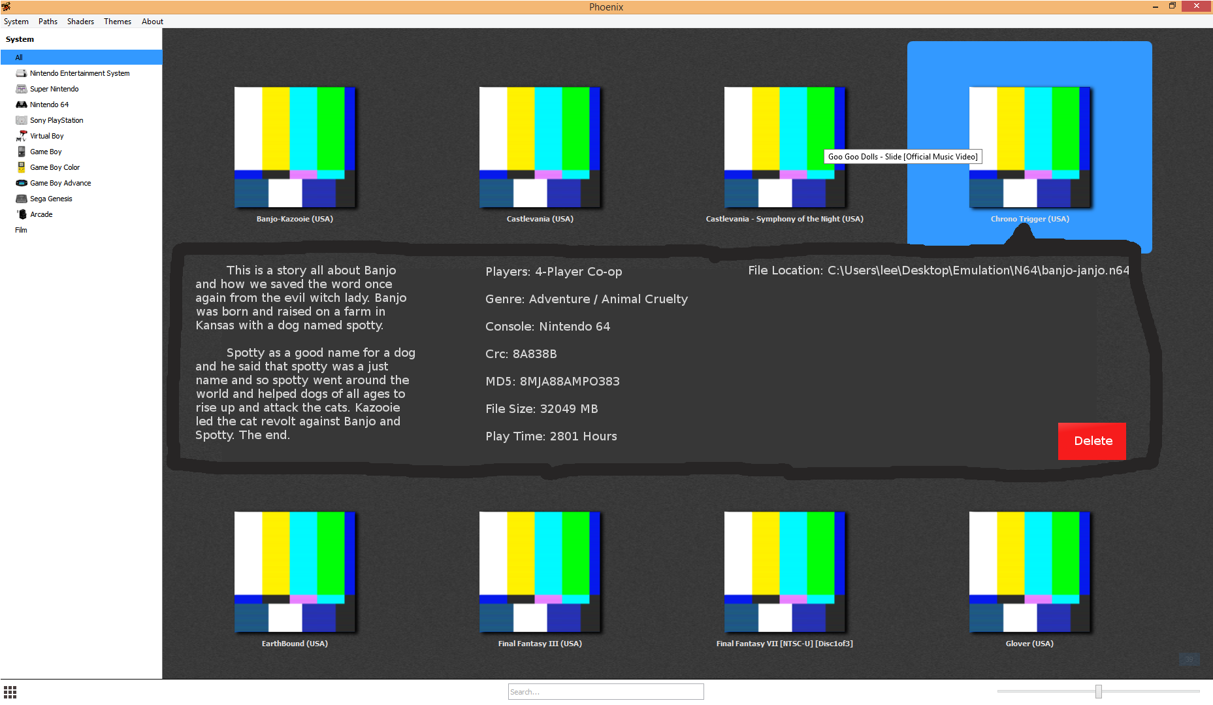The height and width of the screenshot is (705, 1213).
Task: Click the Super Nintendo console icon
Action: point(22,89)
